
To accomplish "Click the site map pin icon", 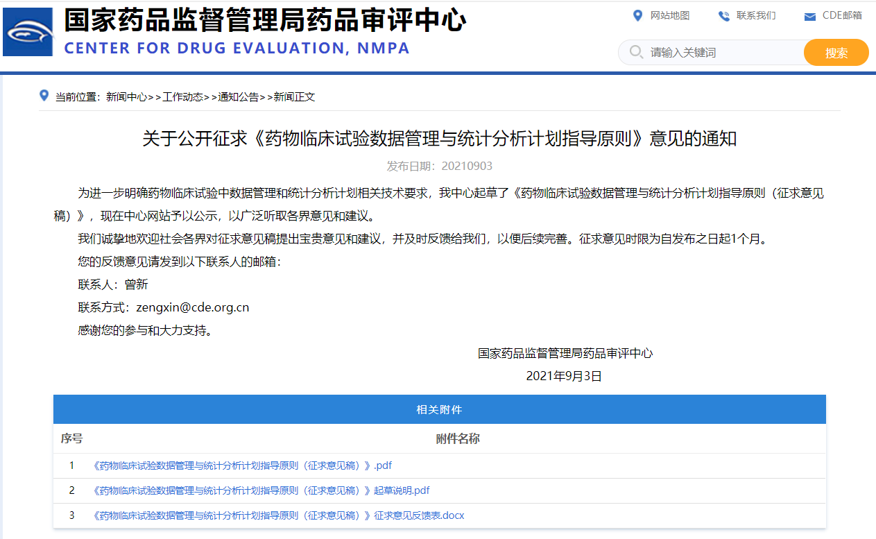I will pyautogui.click(x=638, y=15).
